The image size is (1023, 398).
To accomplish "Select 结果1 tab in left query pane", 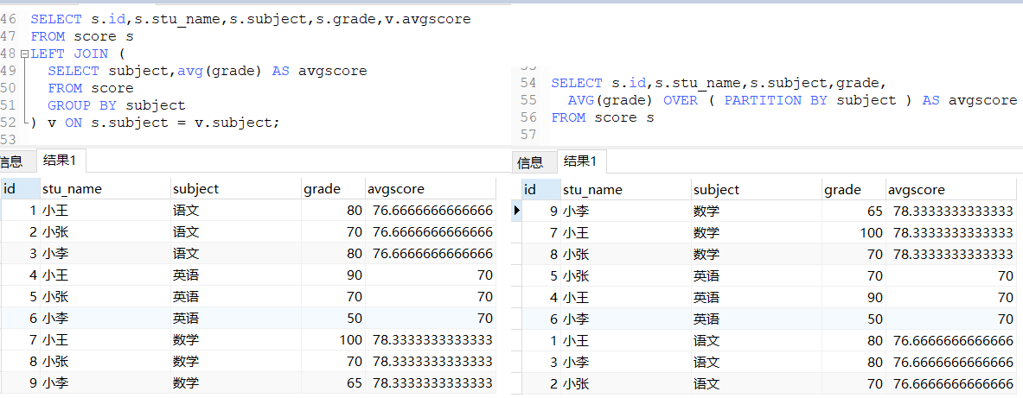I will click(x=60, y=160).
